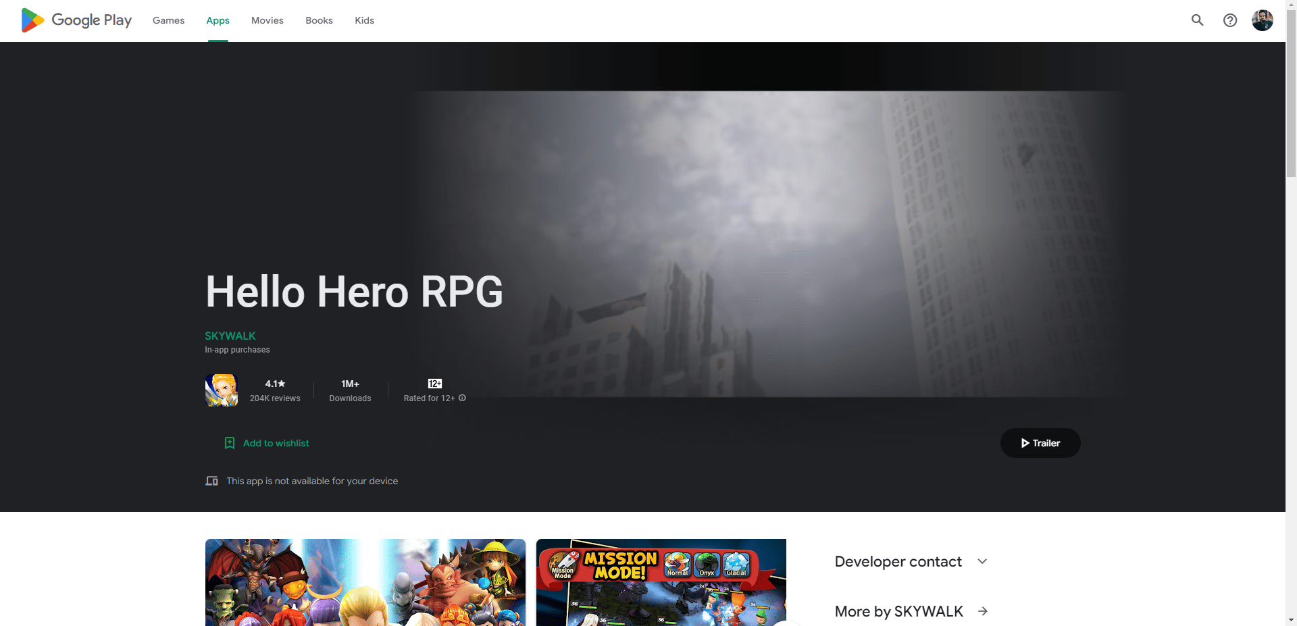Switch to the Books tab
This screenshot has width=1297, height=626.
319,20
